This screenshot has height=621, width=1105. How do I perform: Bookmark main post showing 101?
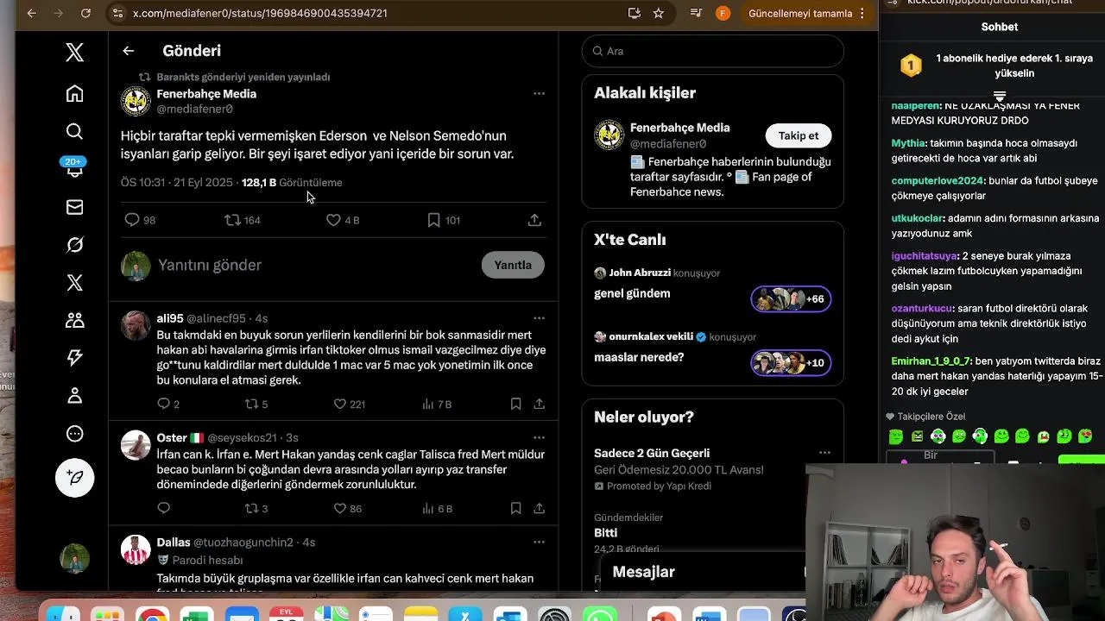(444, 220)
